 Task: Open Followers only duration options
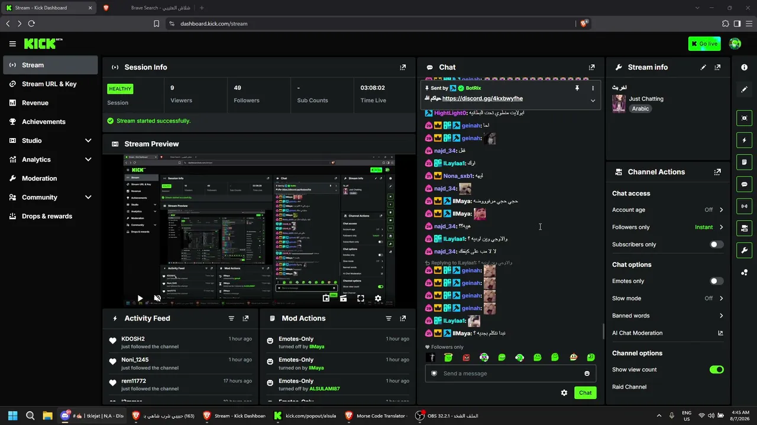pyautogui.click(x=668, y=227)
